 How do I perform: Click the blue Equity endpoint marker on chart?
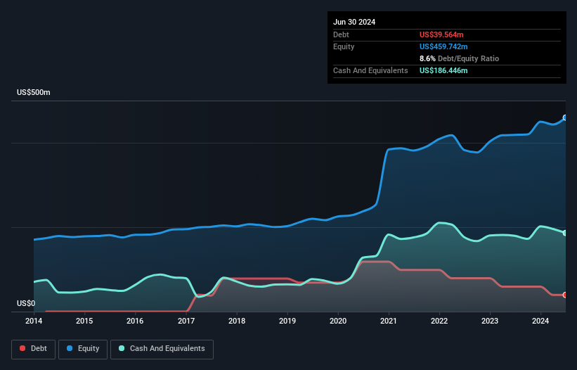click(564, 117)
